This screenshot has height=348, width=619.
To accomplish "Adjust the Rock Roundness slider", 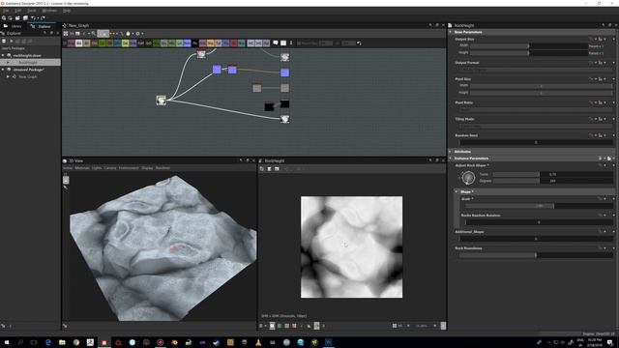I will click(536, 255).
